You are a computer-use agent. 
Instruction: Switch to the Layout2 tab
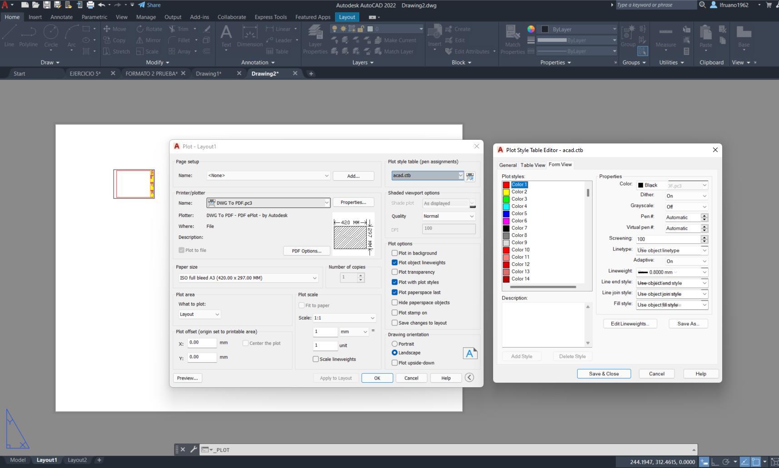coord(77,460)
